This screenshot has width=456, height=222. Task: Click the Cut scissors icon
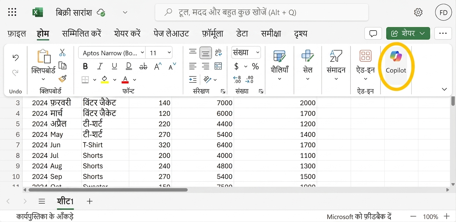click(x=62, y=52)
